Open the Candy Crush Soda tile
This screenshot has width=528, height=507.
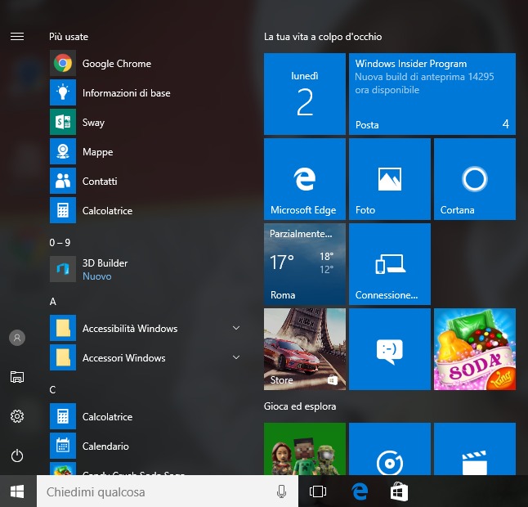point(475,349)
